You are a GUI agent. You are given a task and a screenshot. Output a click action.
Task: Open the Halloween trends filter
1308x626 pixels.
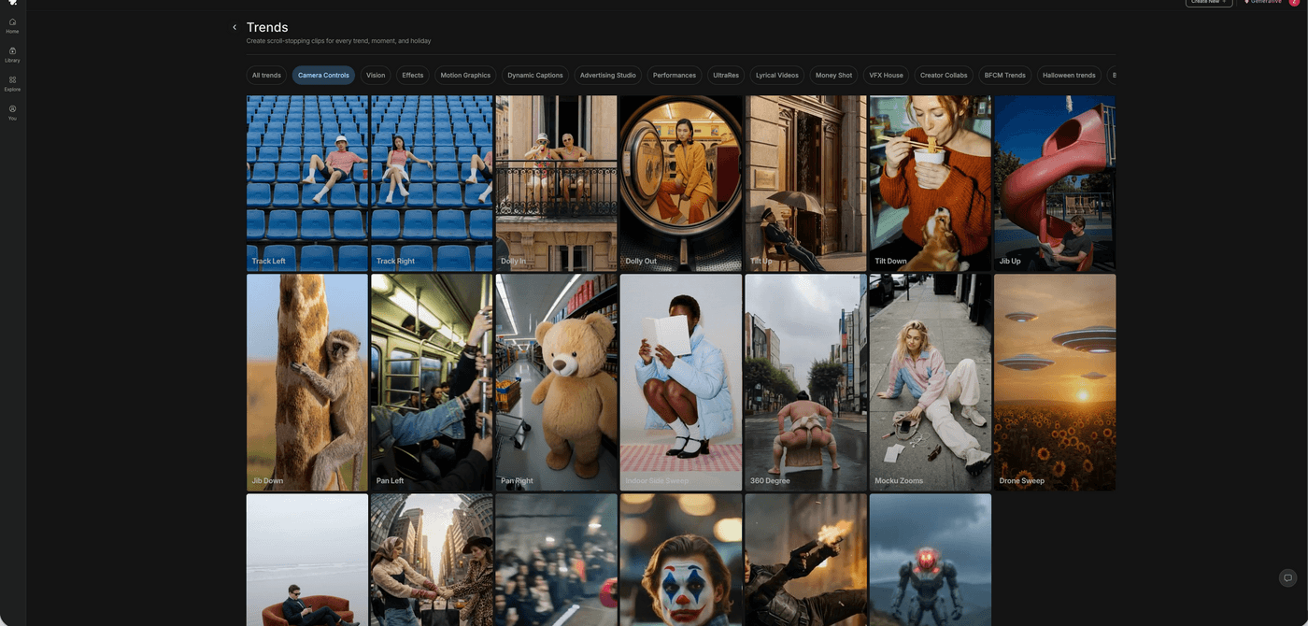point(1069,75)
